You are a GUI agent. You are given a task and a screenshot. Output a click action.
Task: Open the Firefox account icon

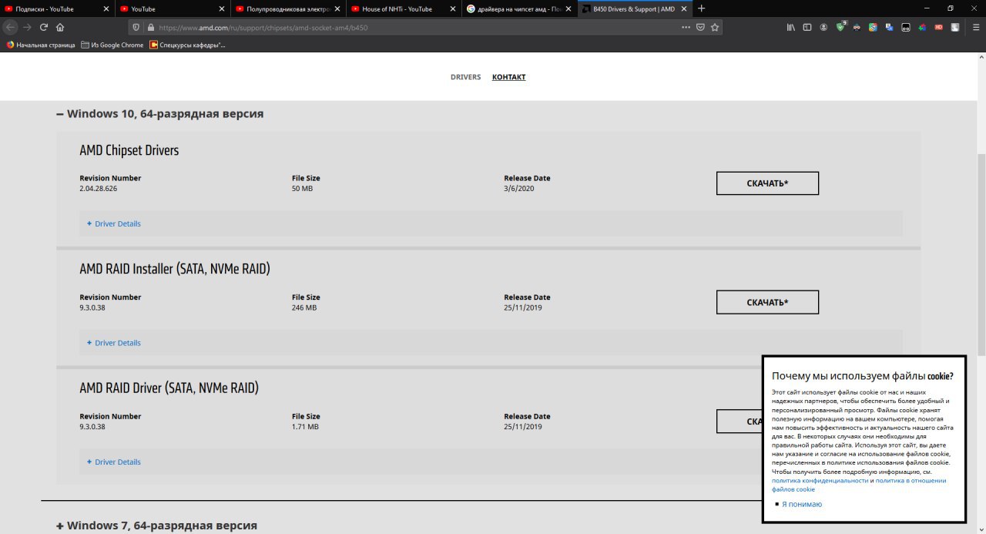[823, 27]
